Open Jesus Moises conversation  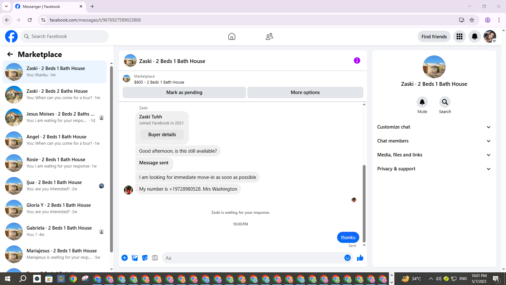pyautogui.click(x=54, y=117)
